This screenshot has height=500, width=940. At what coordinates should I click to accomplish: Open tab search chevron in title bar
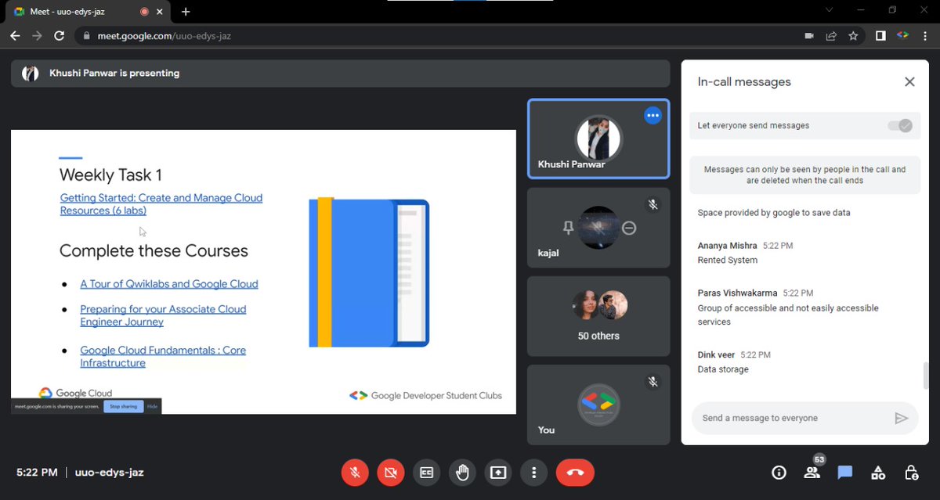830,10
